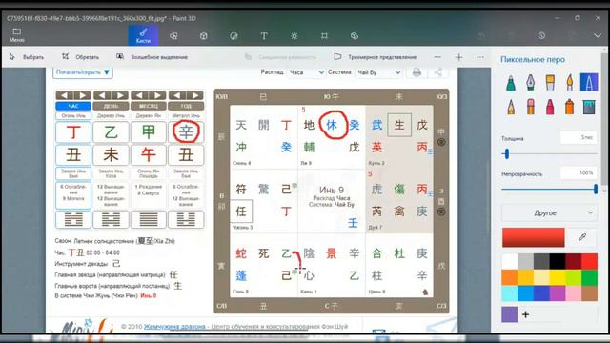The height and width of the screenshot is (343, 610).
Task: Select the Watercolor brush
Action: pyautogui.click(x=570, y=83)
